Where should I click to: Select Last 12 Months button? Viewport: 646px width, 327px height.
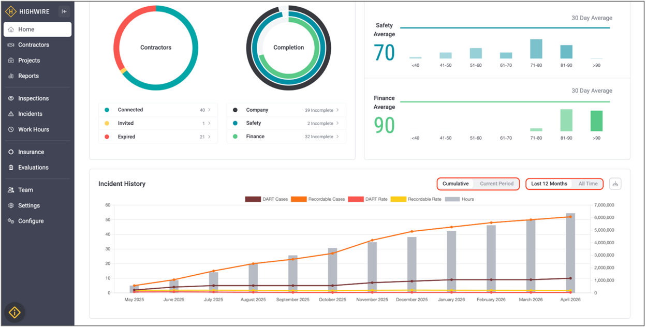(x=549, y=184)
